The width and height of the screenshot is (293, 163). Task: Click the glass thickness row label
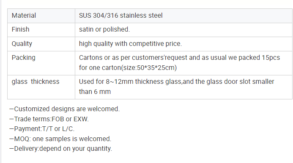tap(36, 82)
